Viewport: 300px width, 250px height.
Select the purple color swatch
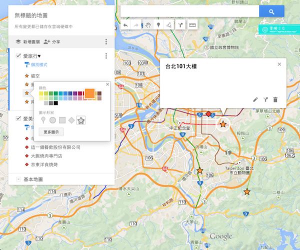point(75,93)
